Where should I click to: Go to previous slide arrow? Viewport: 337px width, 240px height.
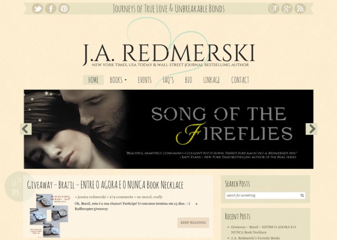tap(26, 129)
